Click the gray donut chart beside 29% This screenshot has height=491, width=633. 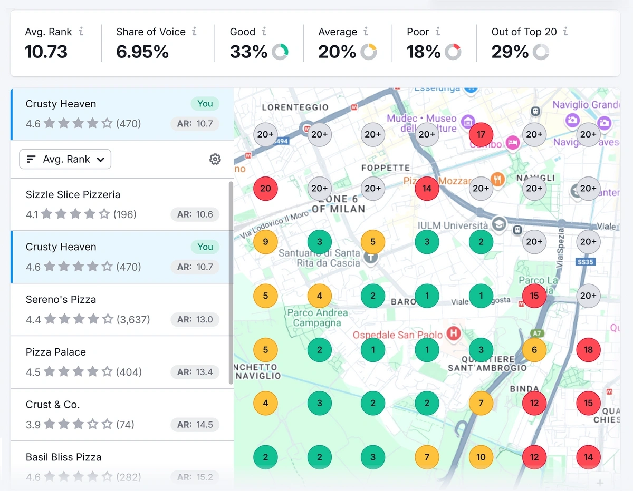click(x=541, y=52)
